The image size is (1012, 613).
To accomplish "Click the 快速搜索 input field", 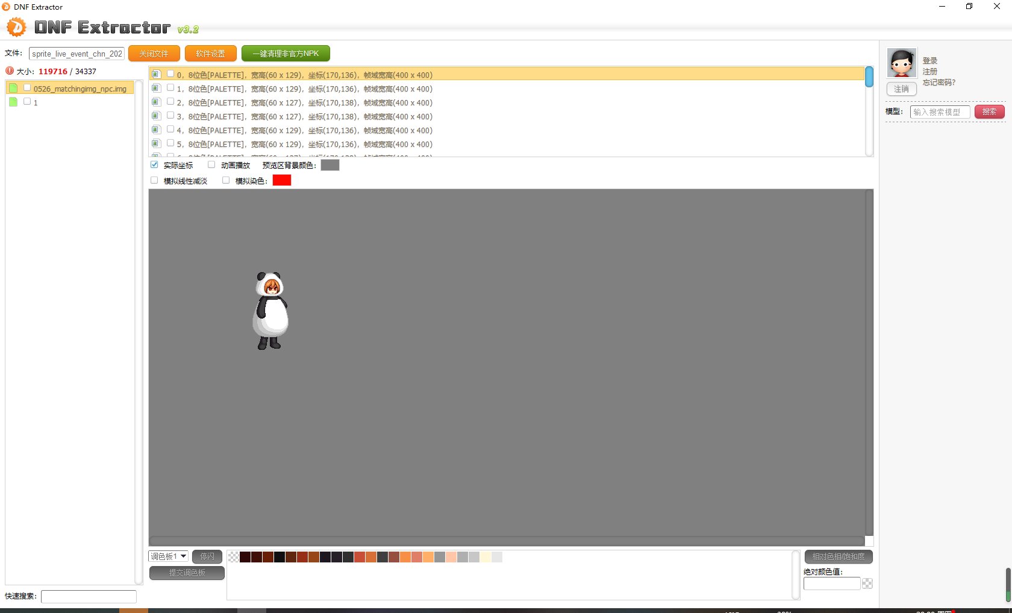I will pyautogui.click(x=89, y=596).
